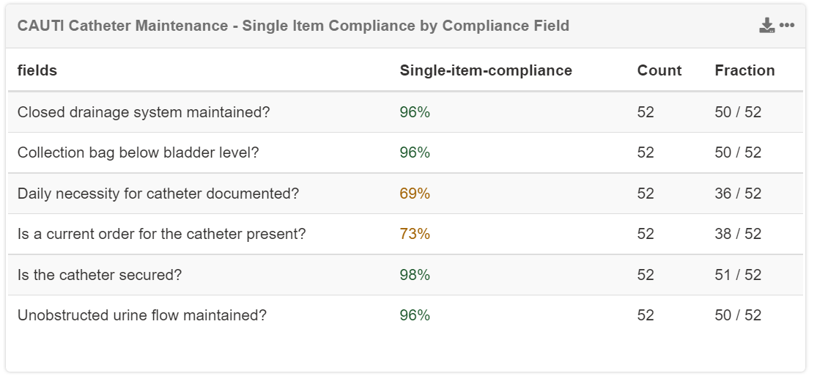
Task: Click the 98% compliance value
Action: tap(415, 275)
